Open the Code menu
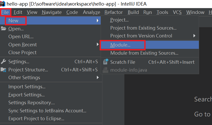The height and width of the screenshot is (125, 212). click(x=72, y=12)
